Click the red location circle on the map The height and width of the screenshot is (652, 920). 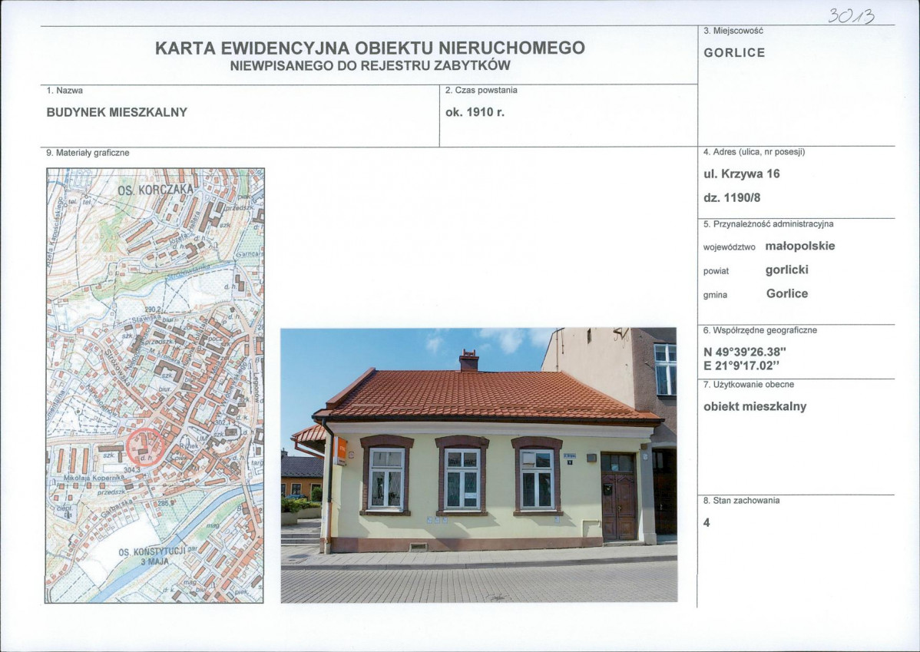click(145, 448)
